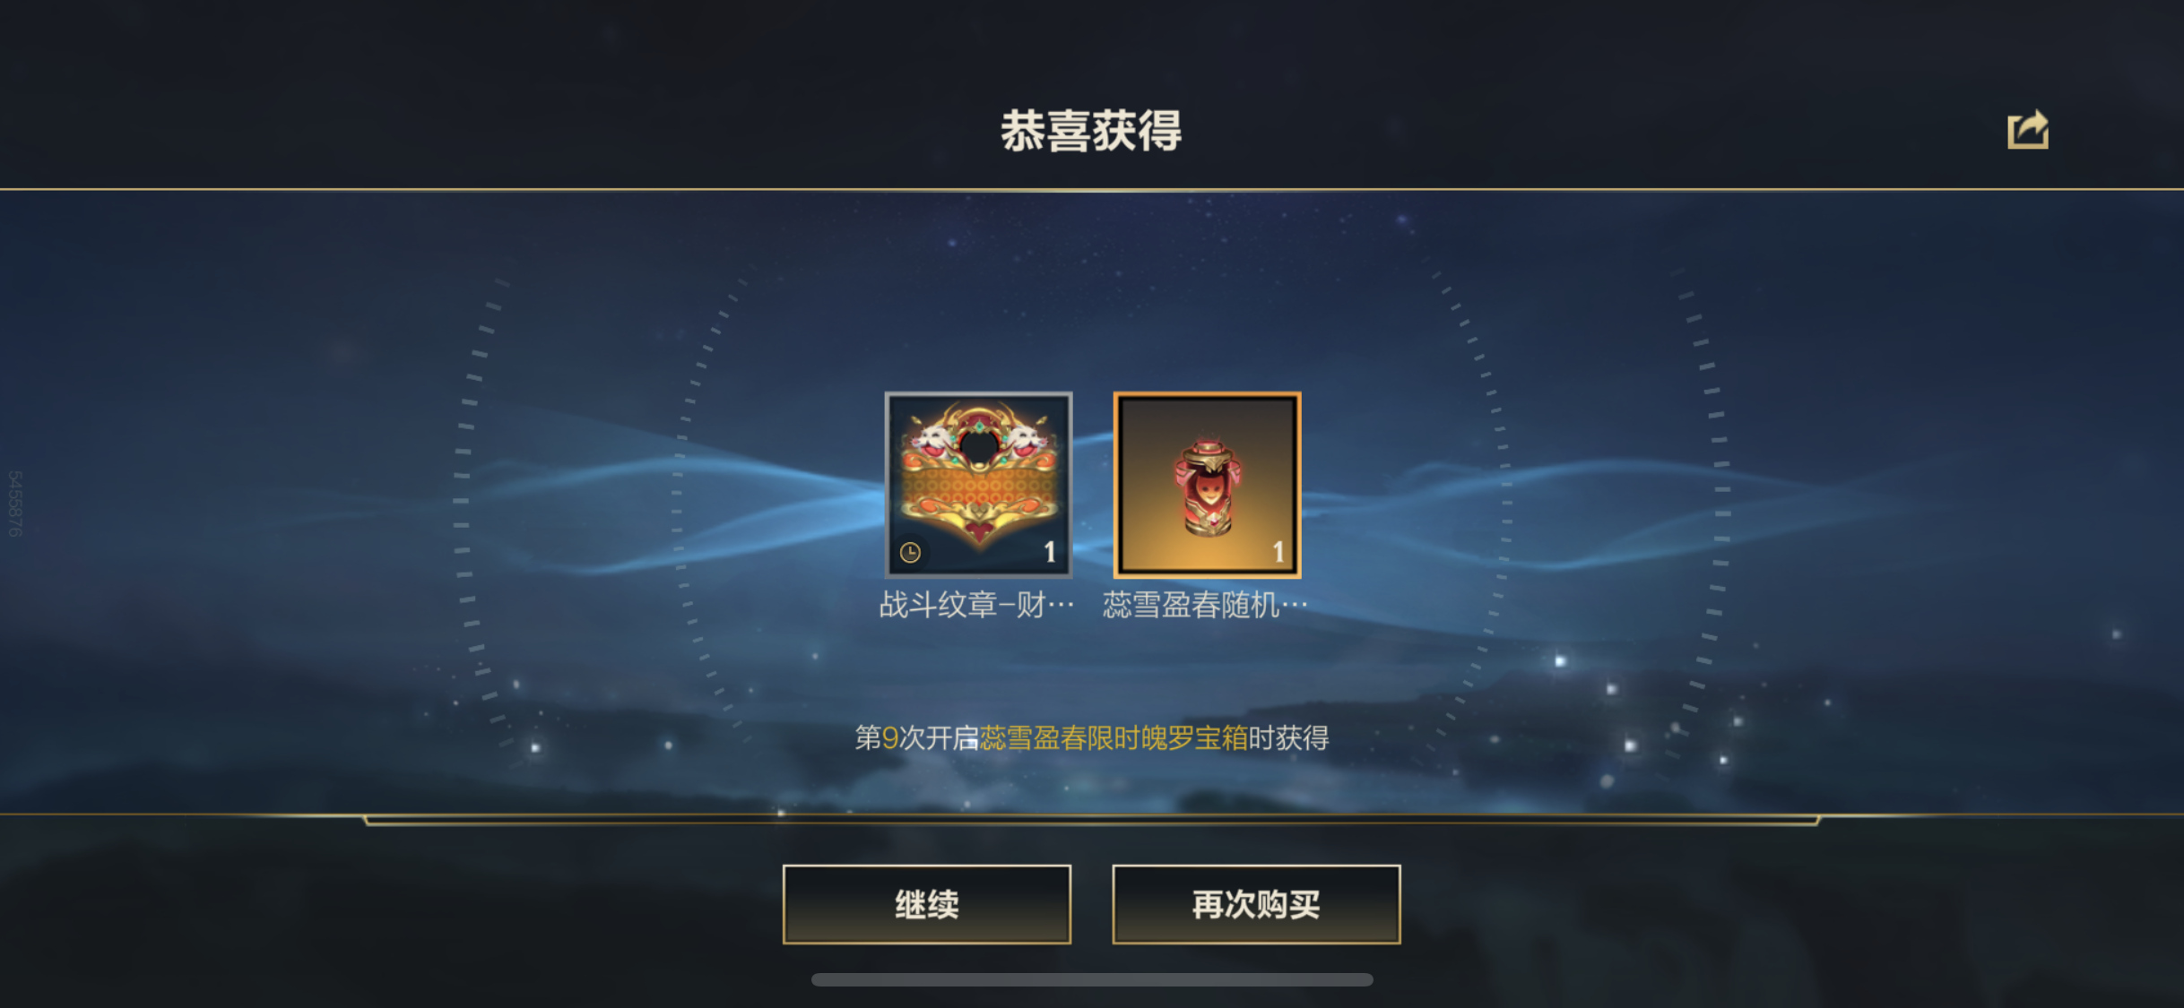Viewport: 2184px width, 1008px height.
Task: Tap the faint ID watermark on left edge
Action: click(14, 504)
